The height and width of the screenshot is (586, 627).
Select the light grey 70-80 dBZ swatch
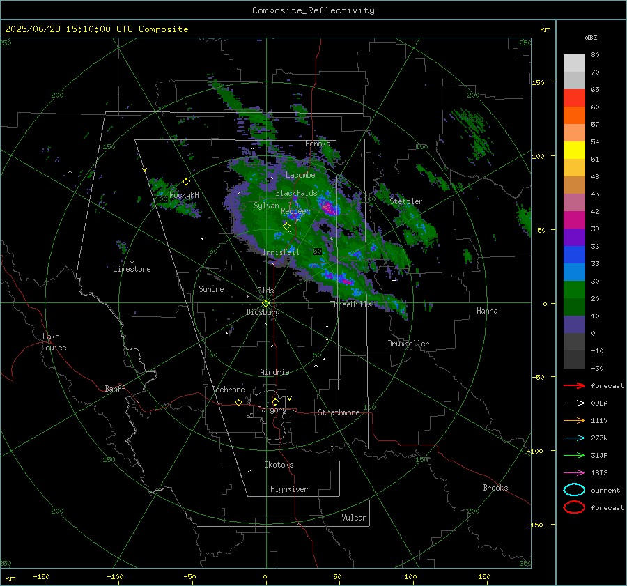click(x=574, y=63)
